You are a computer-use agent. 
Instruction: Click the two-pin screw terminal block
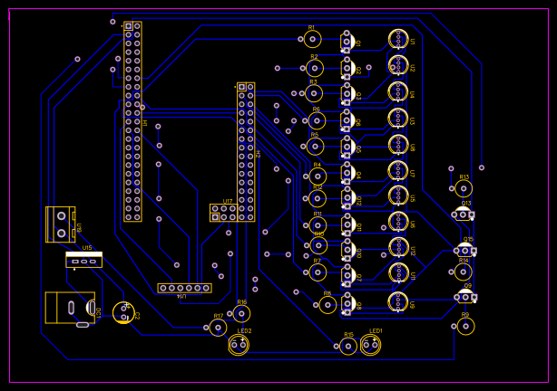point(60,224)
